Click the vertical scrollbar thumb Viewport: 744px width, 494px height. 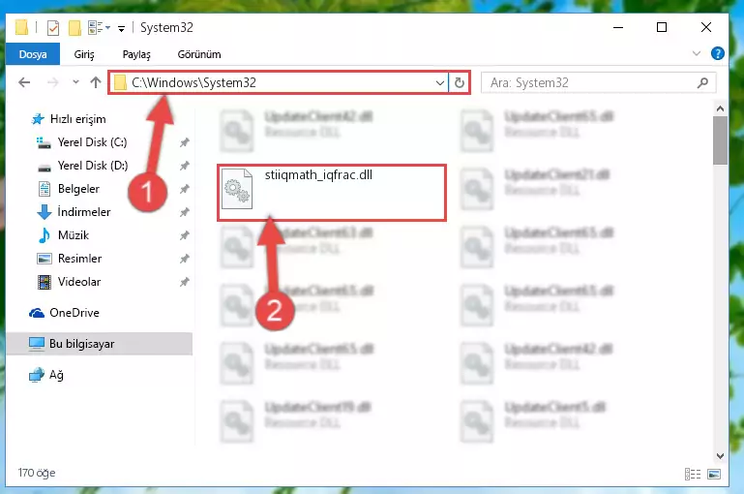pyautogui.click(x=720, y=140)
